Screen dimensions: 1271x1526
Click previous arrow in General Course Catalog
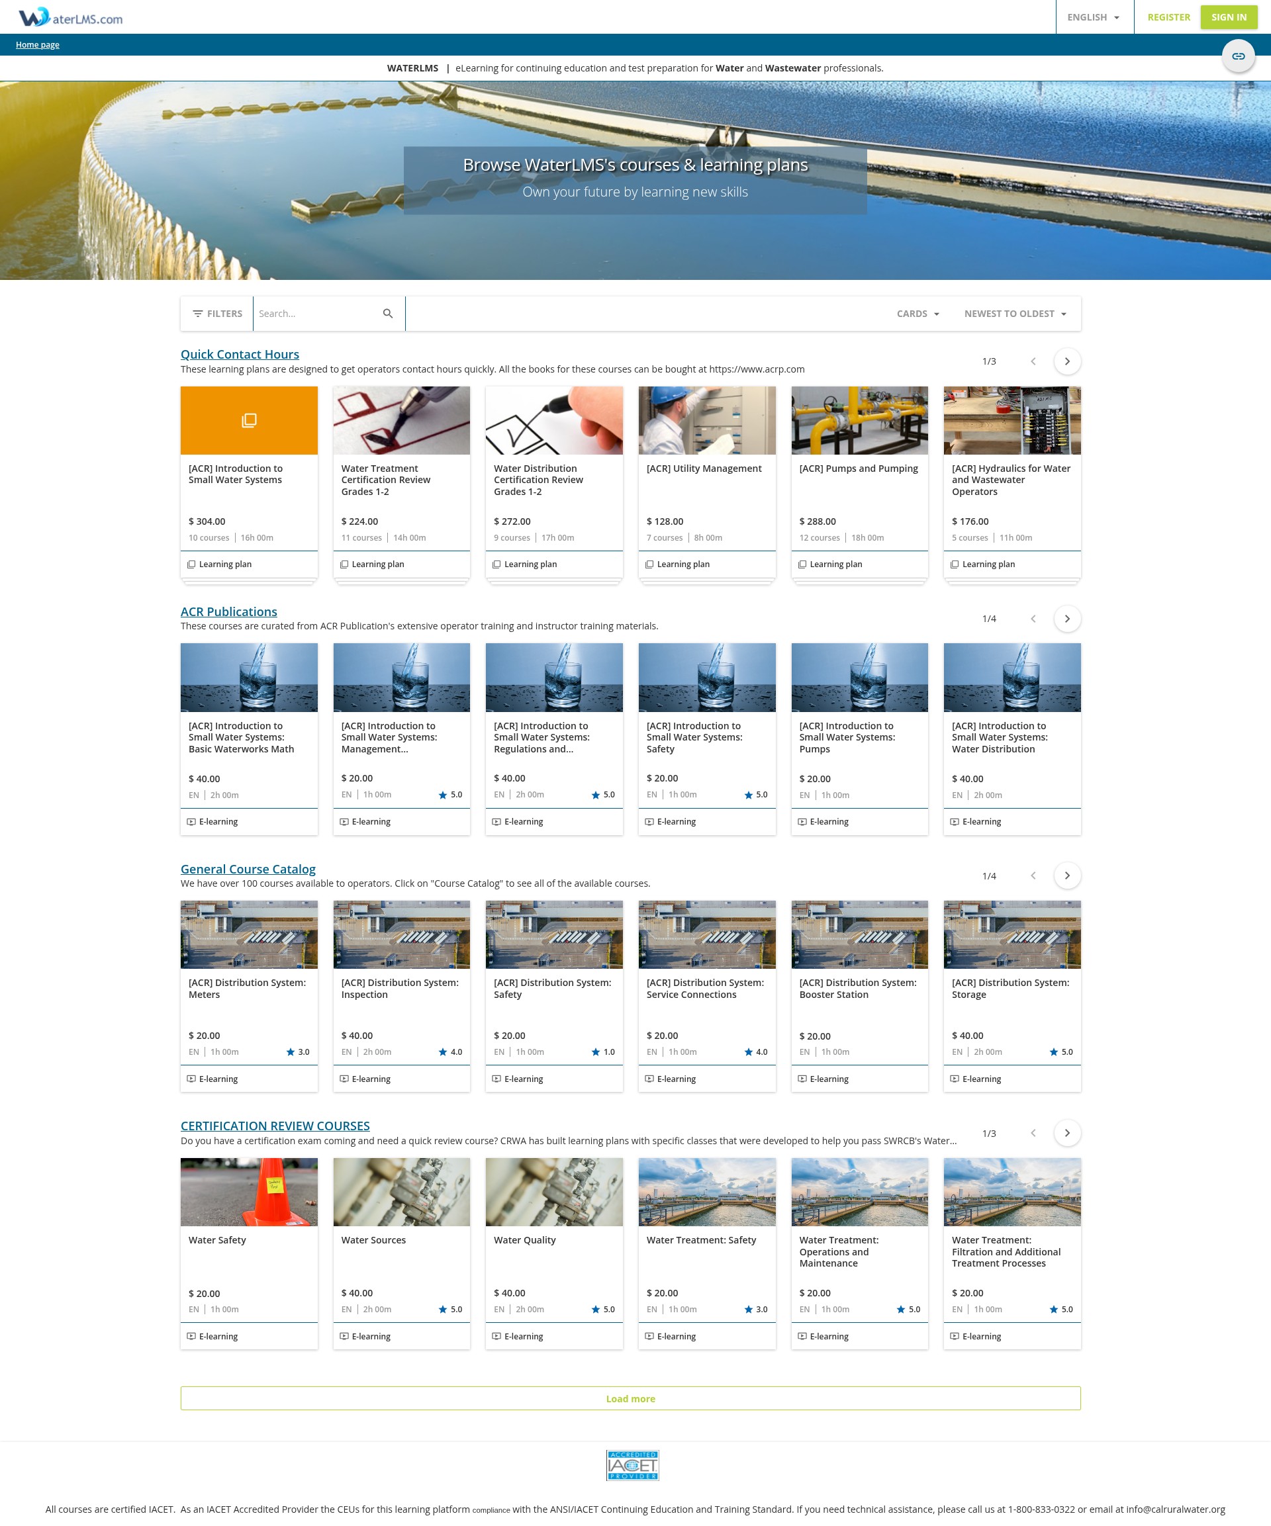pos(1033,875)
